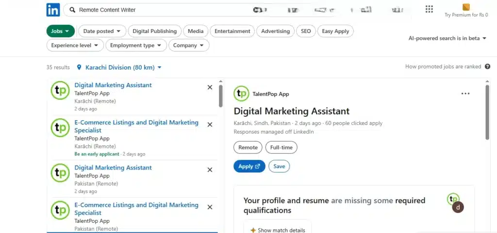Dismiss the Karāchi E-Commerce Listings job
This screenshot has height=233, width=497.
210,124
